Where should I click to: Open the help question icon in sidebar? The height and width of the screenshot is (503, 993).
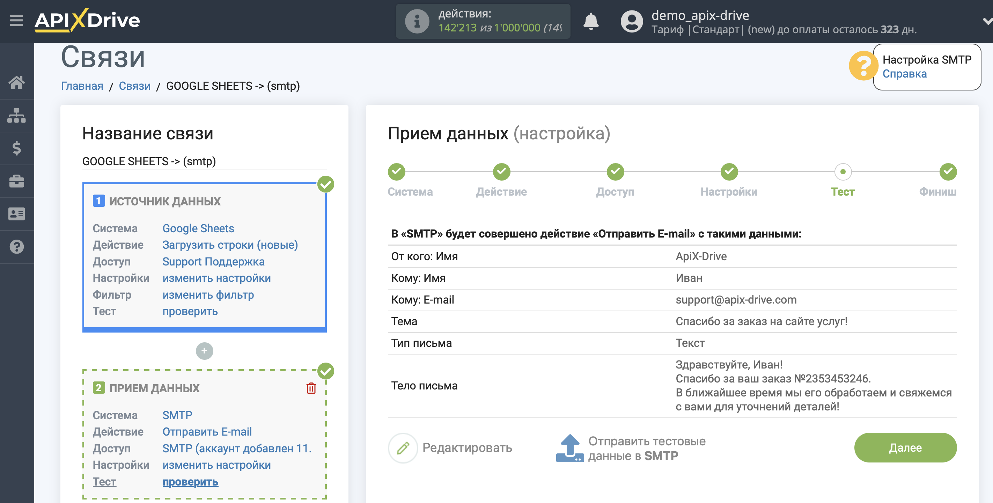pos(16,247)
